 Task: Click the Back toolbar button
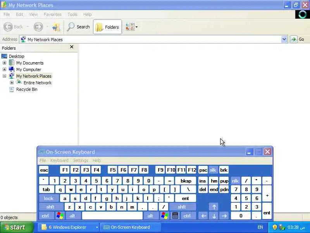click(x=13, y=27)
